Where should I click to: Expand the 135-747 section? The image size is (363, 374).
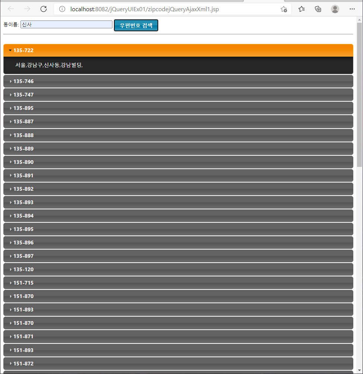coord(178,95)
